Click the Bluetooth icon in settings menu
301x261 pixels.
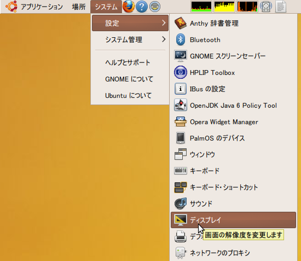click(181, 39)
